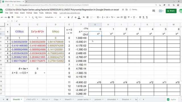Open the Add-ons menu
Image resolution: width=182 pixels, height=102 pixels.
point(48,13)
